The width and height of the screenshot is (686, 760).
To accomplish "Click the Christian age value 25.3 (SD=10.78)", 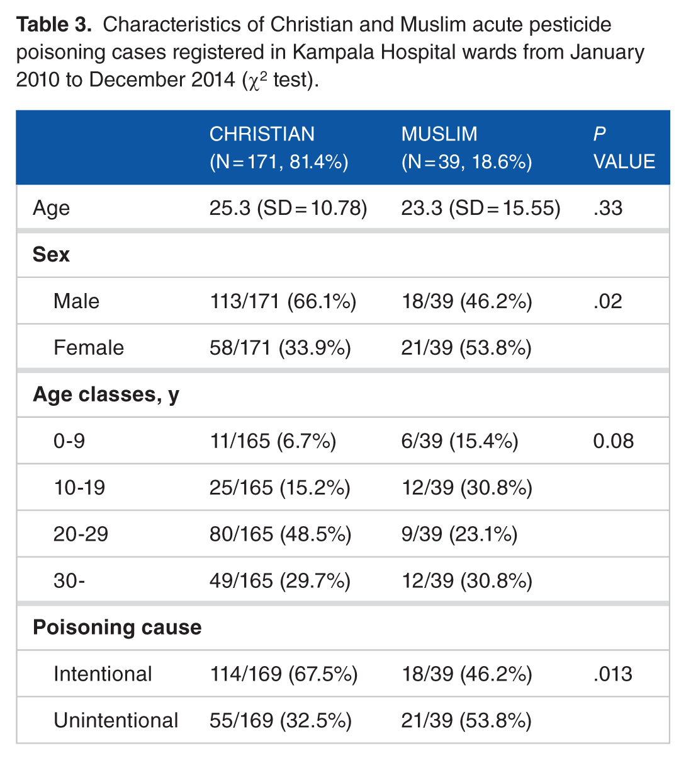I will (288, 207).
